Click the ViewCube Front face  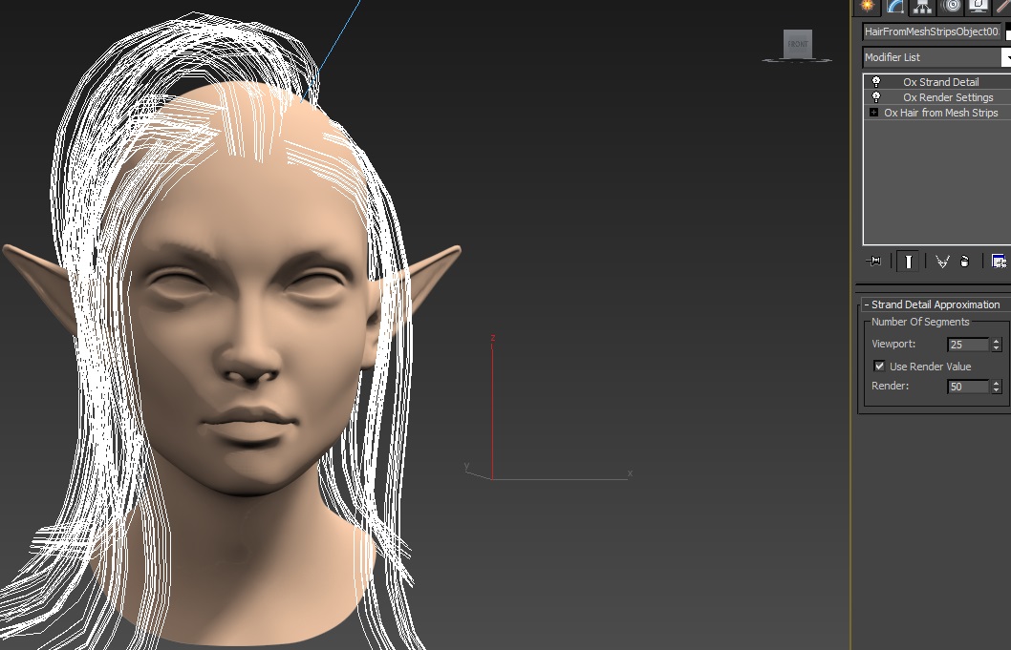point(797,44)
